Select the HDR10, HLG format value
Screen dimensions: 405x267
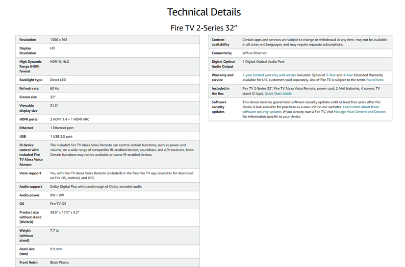click(x=59, y=62)
